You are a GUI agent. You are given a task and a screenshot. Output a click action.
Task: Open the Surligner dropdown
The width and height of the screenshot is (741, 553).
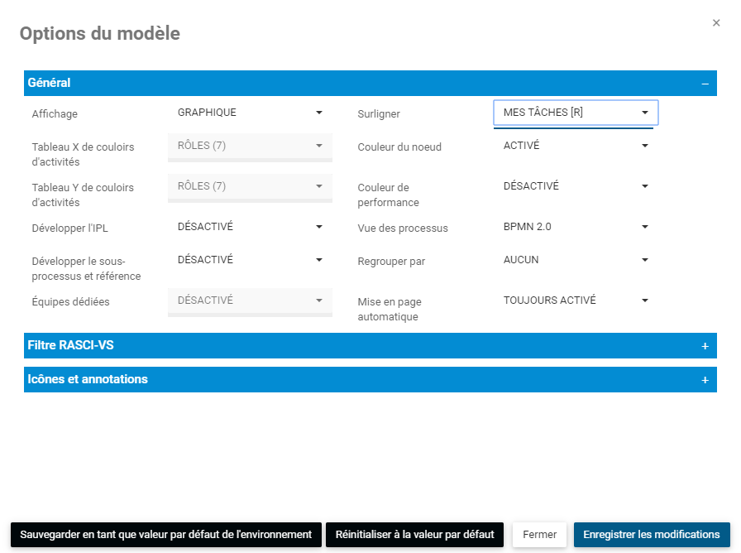point(576,113)
